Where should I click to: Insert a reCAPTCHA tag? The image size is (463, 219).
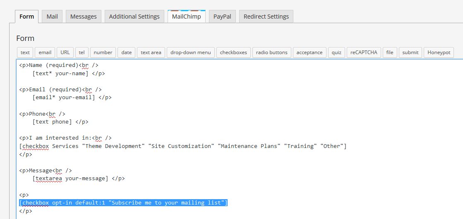[x=364, y=52]
